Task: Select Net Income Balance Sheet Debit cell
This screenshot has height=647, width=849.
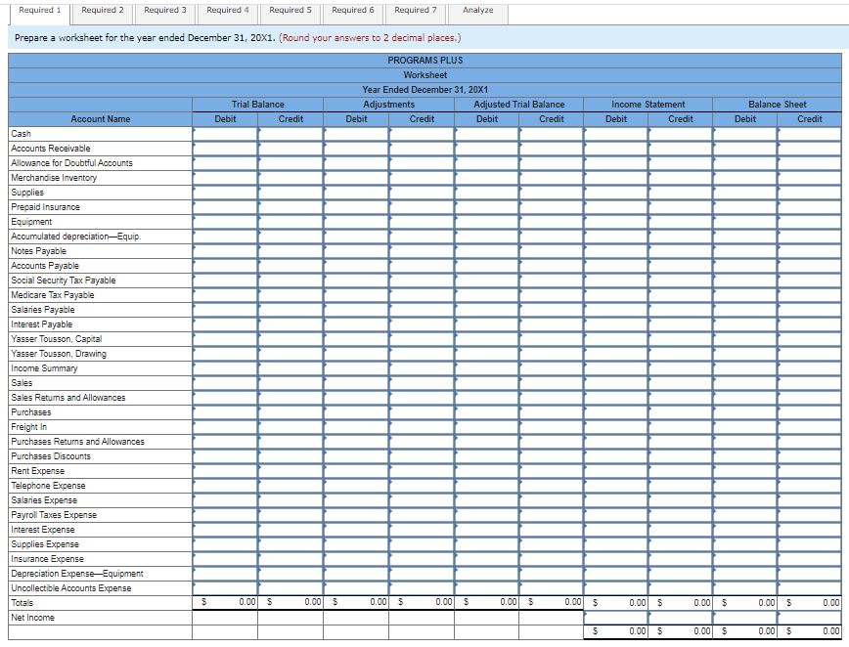Action: 745,618
